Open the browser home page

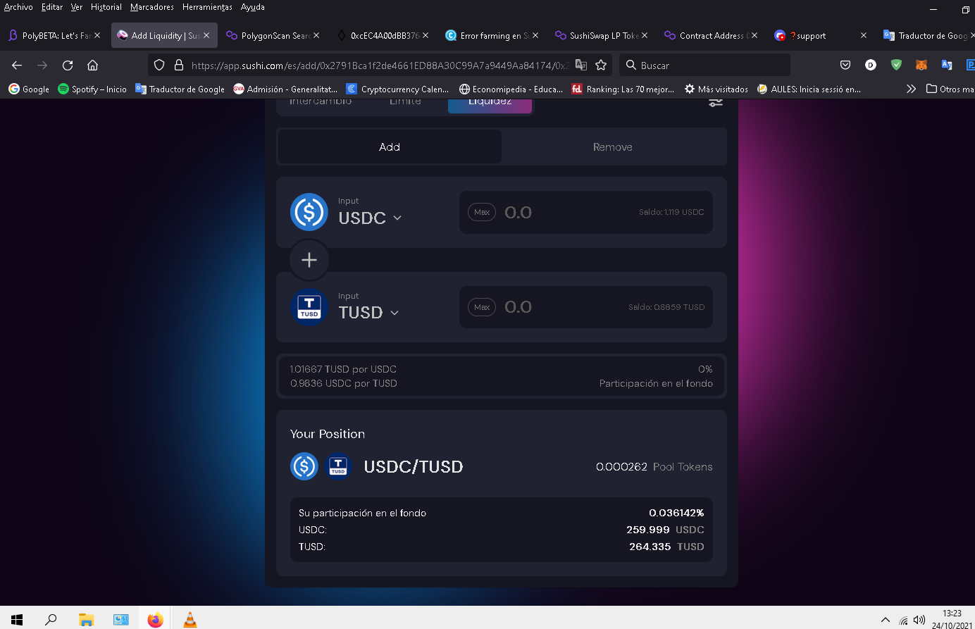pyautogui.click(x=92, y=65)
